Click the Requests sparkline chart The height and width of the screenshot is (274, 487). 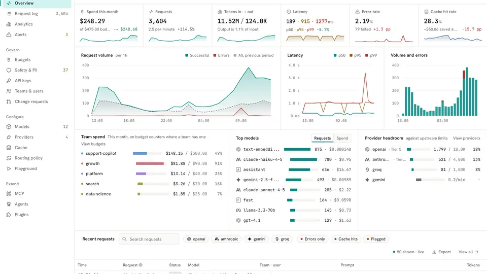click(x=178, y=38)
